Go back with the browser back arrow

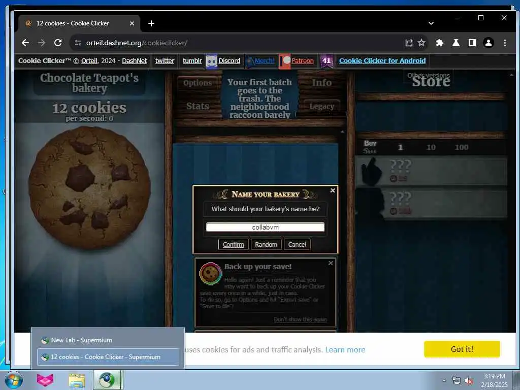tap(25, 43)
